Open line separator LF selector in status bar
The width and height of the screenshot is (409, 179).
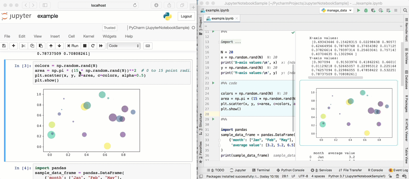[293, 176]
